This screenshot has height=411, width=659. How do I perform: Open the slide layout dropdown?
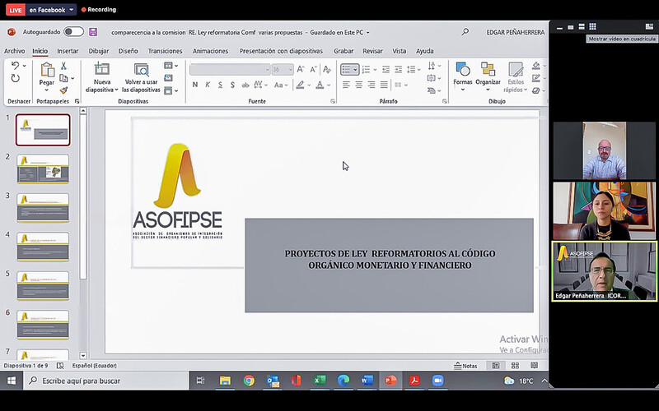(x=171, y=66)
